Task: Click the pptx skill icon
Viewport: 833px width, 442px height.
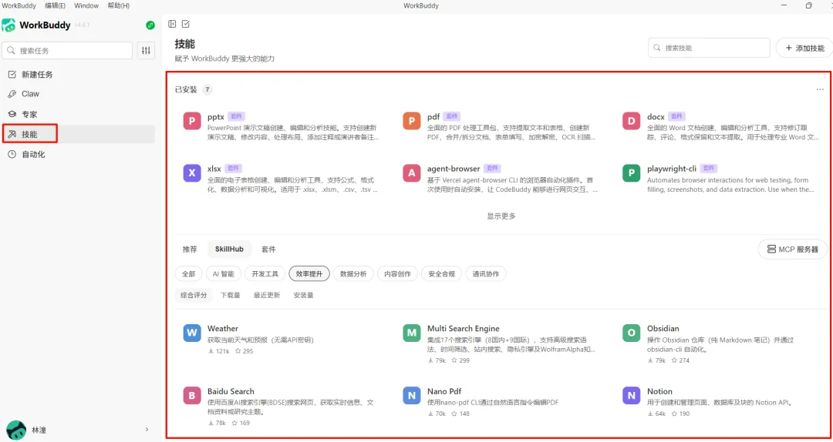Action: (x=192, y=121)
